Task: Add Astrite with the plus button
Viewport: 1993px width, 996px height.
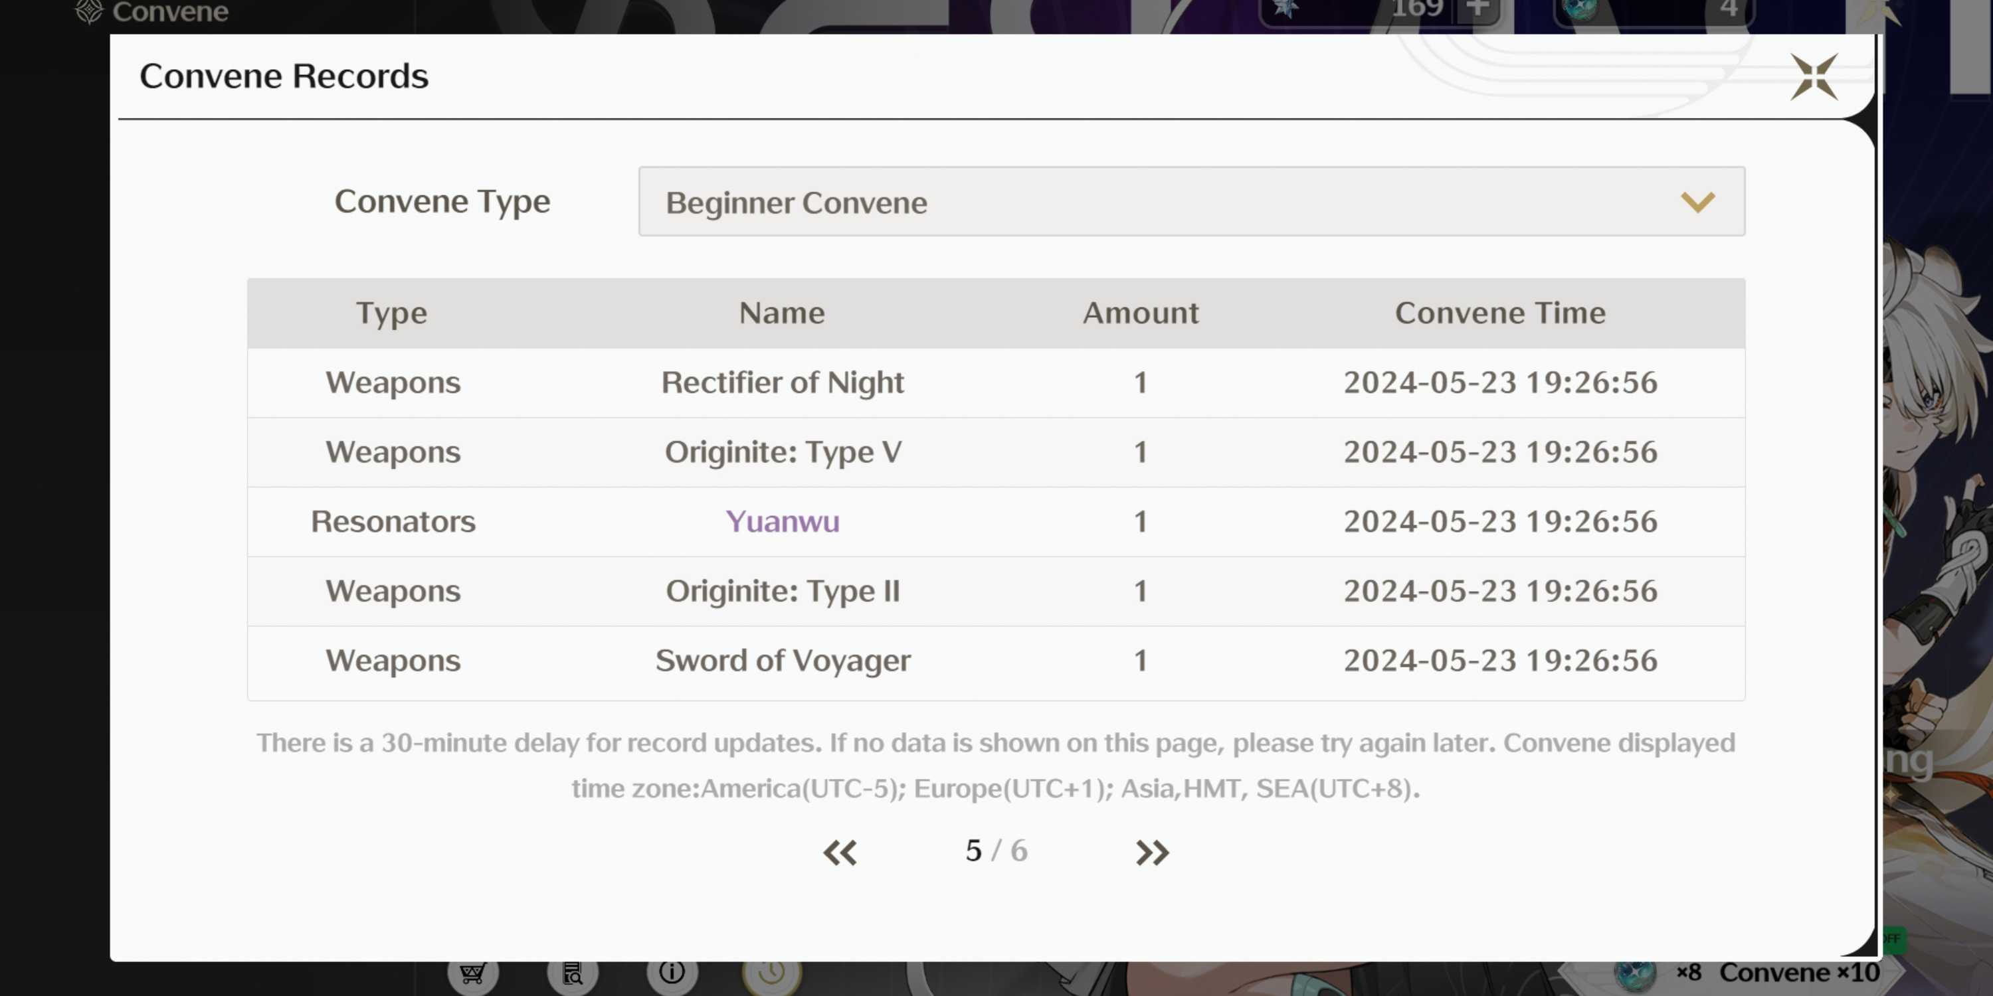Action: [1477, 9]
